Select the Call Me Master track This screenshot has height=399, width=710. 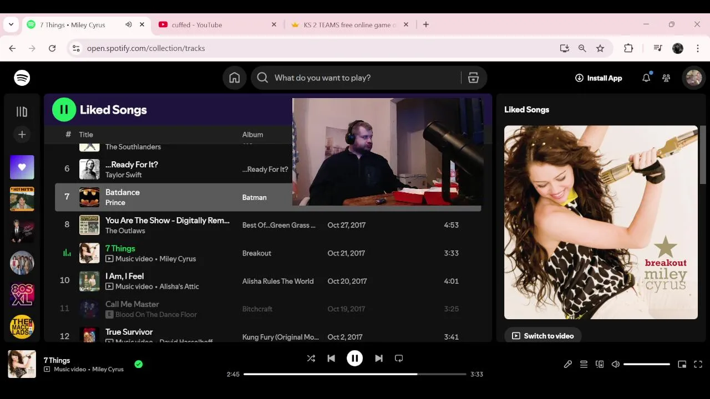click(x=268, y=309)
